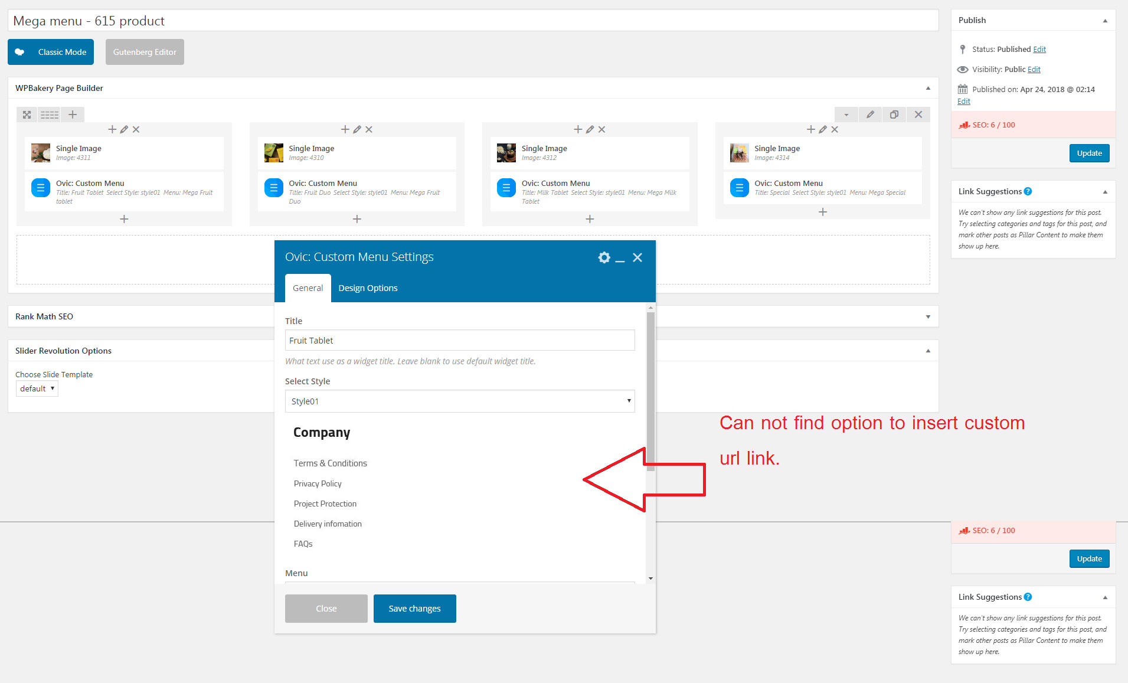Collapse the upper Link Suggestions panel
Screen dimensions: 1128x683
1105,192
